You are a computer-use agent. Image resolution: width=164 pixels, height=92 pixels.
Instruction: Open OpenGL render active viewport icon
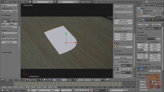(107, 80)
